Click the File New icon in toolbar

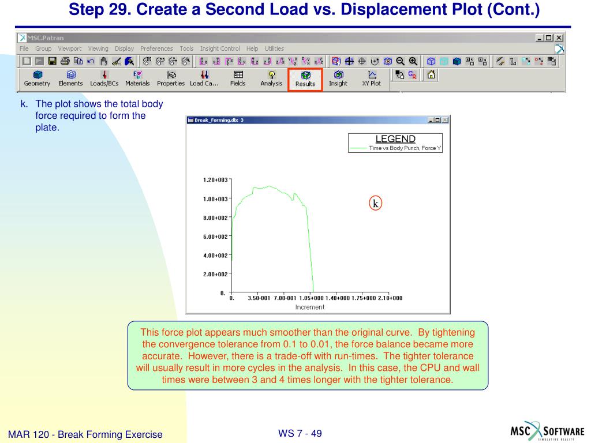pos(27,61)
